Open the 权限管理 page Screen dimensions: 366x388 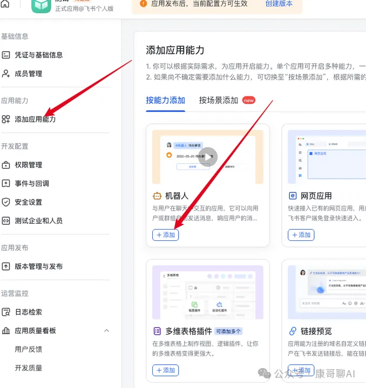[28, 165]
